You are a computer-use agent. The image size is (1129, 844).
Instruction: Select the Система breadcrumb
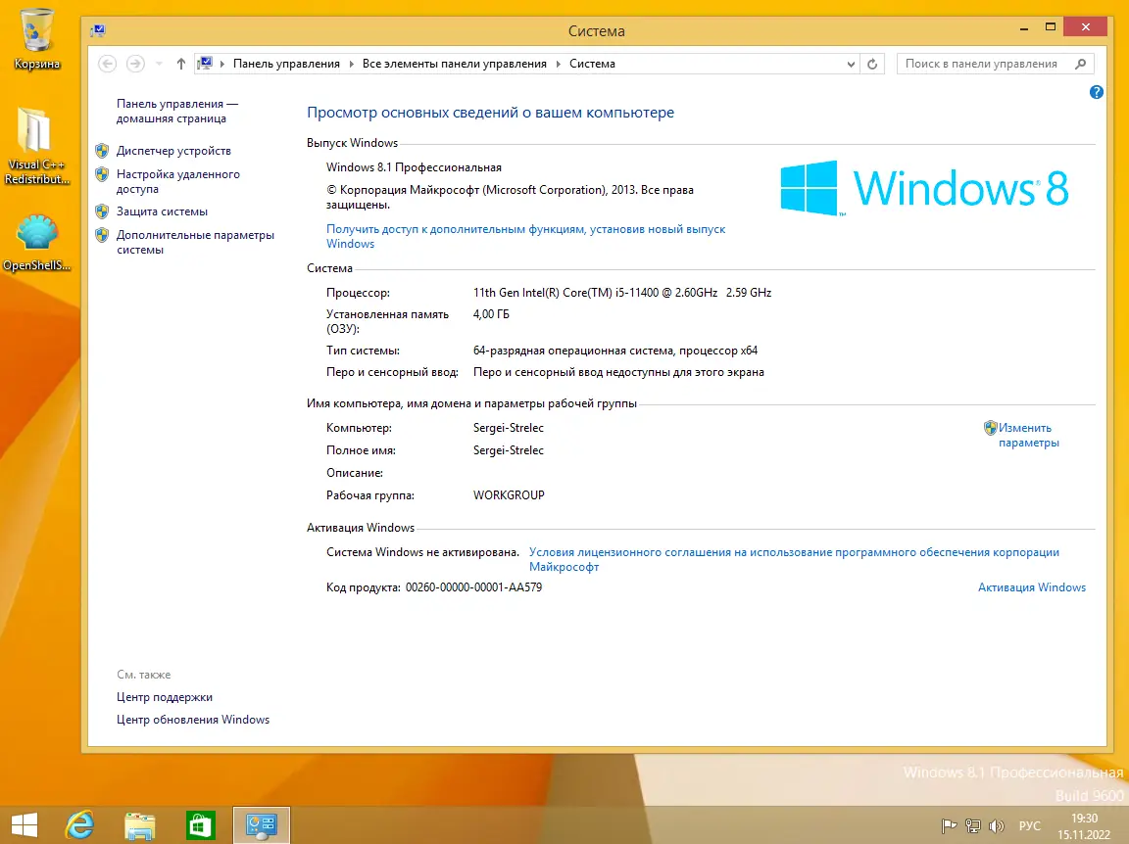(x=592, y=64)
